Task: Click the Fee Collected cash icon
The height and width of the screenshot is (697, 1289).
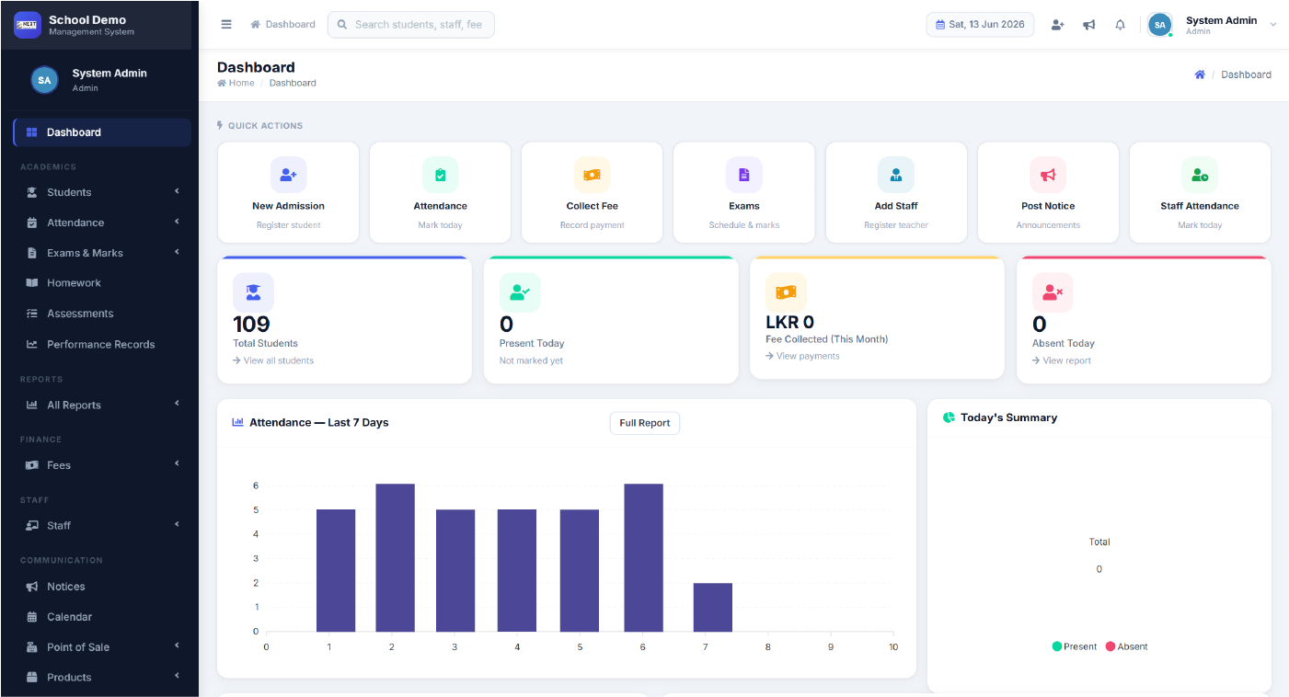Action: (786, 292)
